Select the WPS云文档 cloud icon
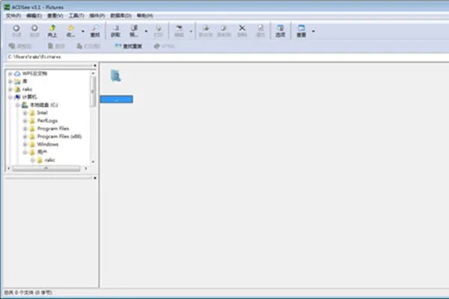This screenshot has height=299, width=449. (17, 74)
